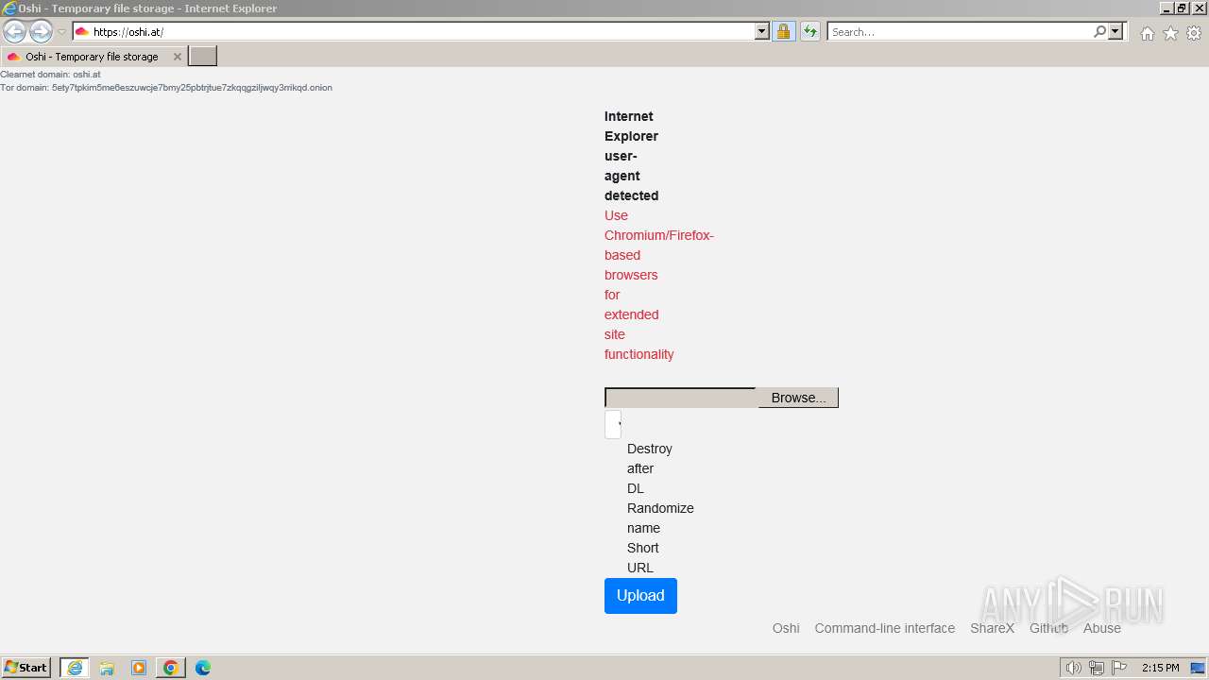1209x680 pixels.
Task: Click the Browse... file button
Action: (x=798, y=398)
